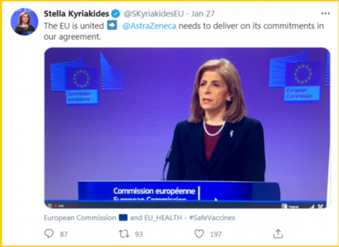
Task: Click the reply speech bubble icon
Action: point(49,234)
